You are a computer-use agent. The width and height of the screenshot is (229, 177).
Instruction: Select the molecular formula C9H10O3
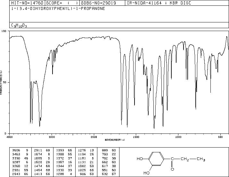(x=19, y=25)
